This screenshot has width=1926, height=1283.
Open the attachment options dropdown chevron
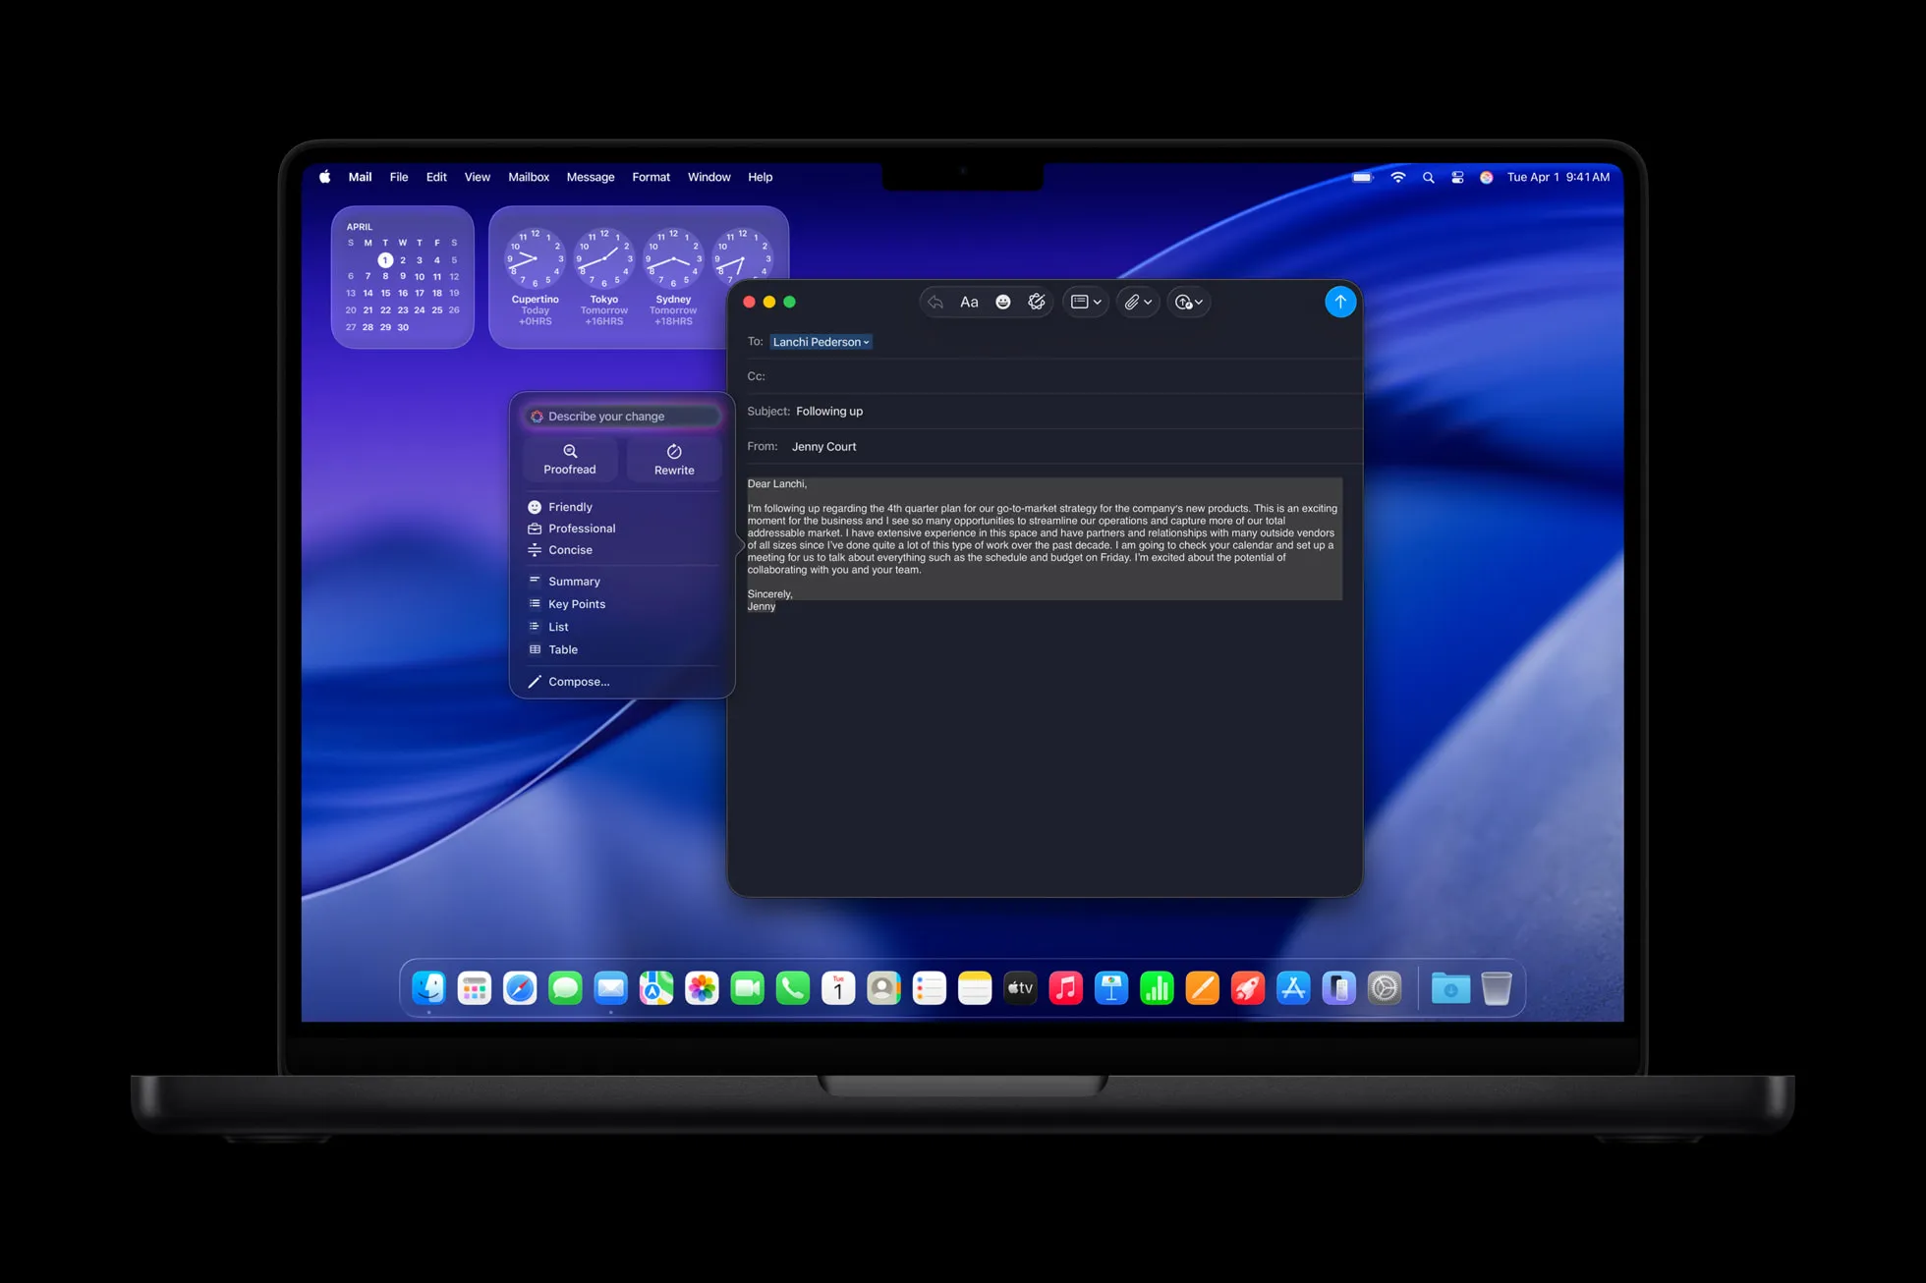tap(1149, 302)
